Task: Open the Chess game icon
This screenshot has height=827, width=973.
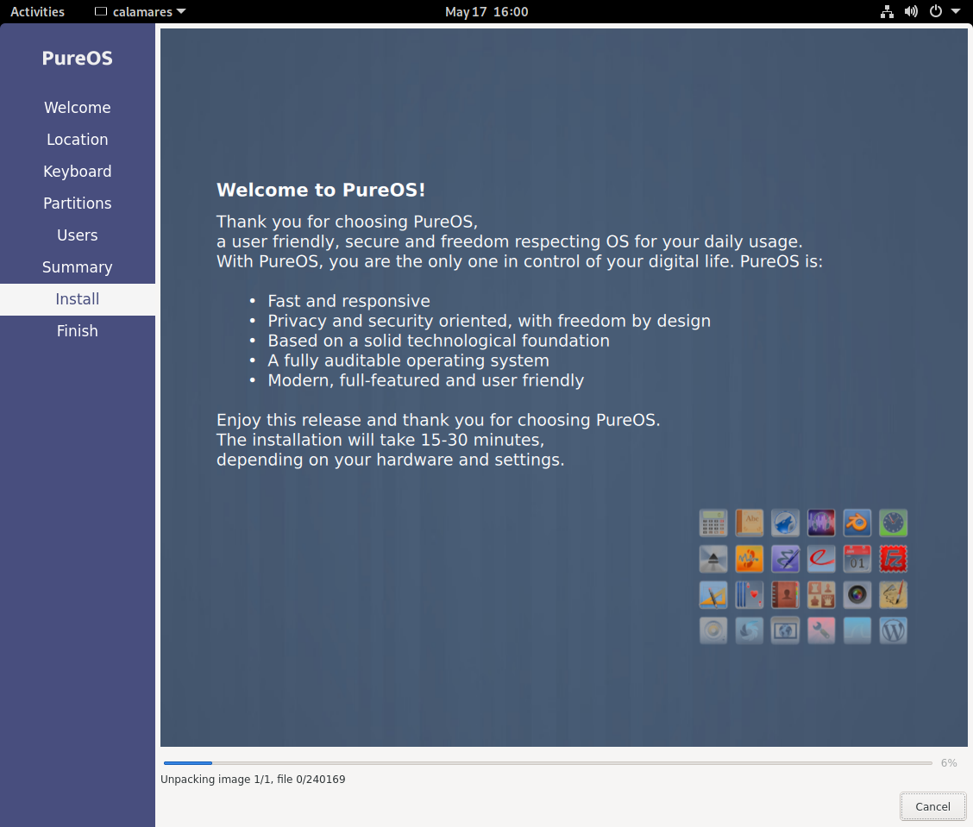Action: click(x=821, y=595)
